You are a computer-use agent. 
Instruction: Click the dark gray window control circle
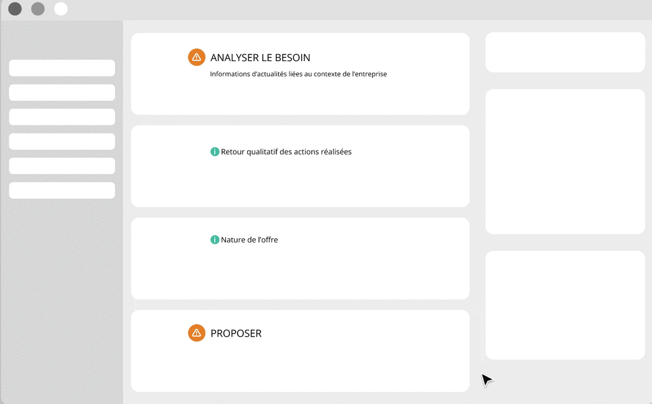[15, 9]
